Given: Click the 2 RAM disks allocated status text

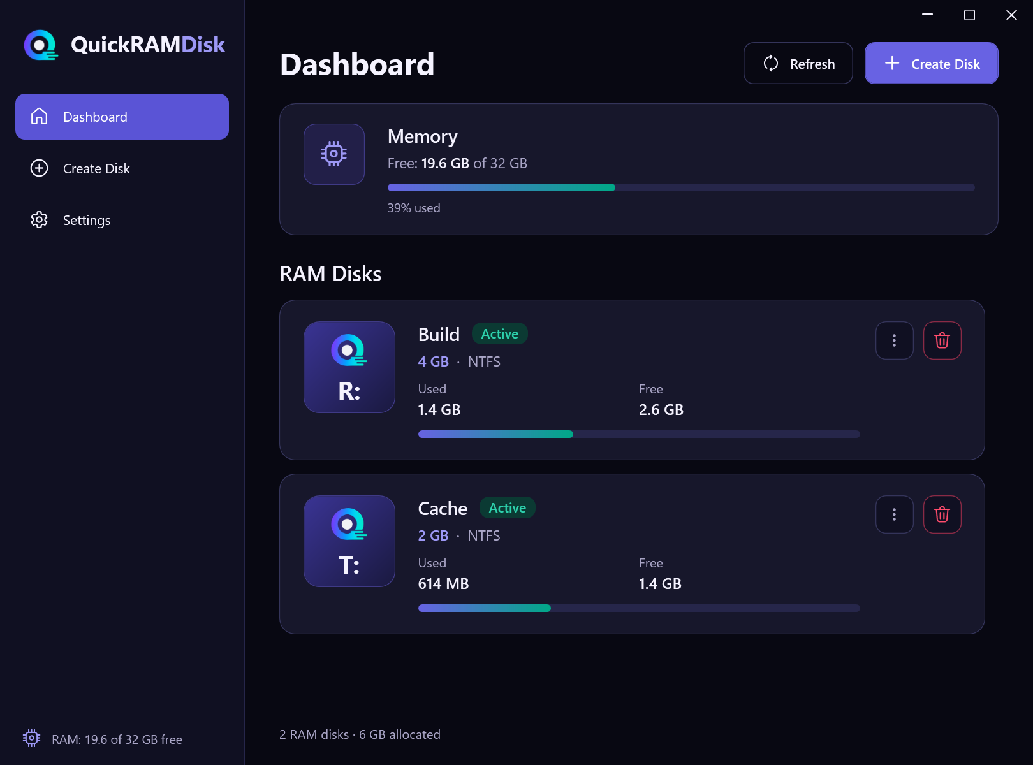Looking at the screenshot, I should (360, 734).
